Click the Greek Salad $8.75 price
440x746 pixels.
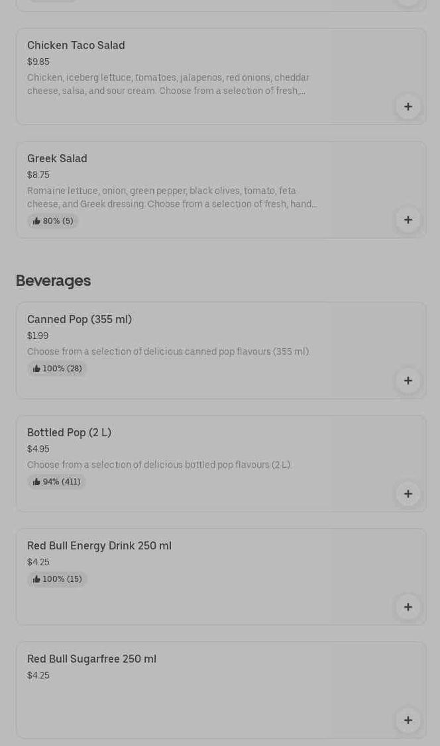point(38,175)
